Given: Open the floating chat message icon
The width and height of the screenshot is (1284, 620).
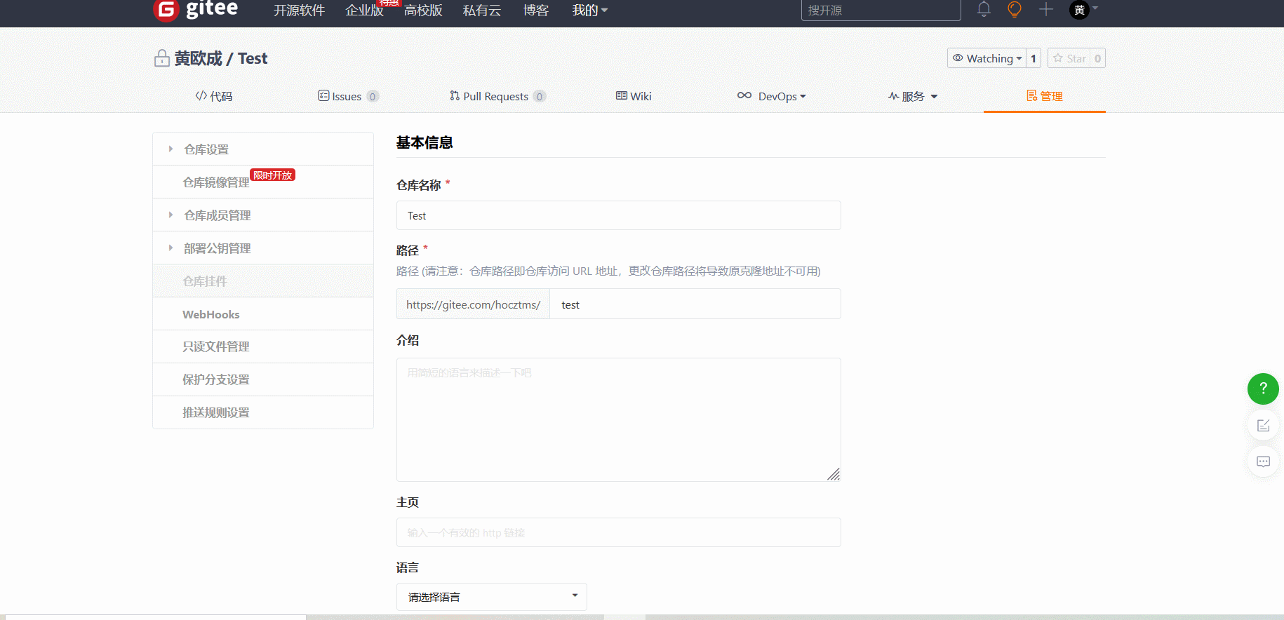Looking at the screenshot, I should 1263,461.
